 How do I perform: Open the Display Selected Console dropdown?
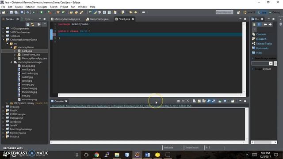pos(228,101)
